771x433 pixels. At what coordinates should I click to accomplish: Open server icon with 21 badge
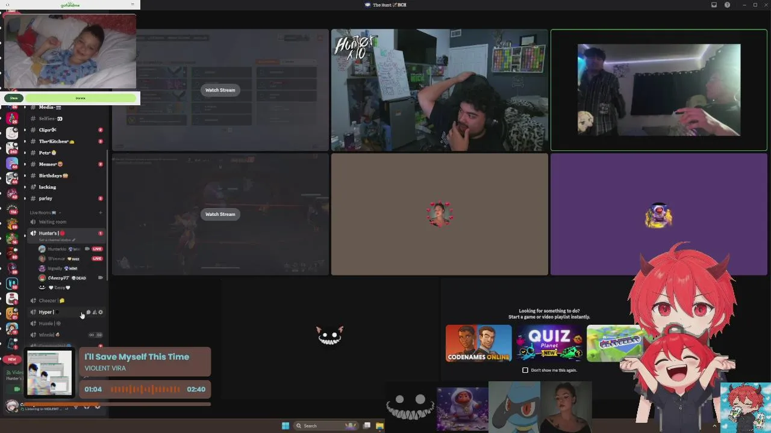tap(12, 313)
